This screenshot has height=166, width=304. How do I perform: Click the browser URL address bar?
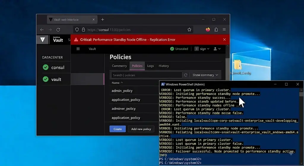(x=133, y=29)
